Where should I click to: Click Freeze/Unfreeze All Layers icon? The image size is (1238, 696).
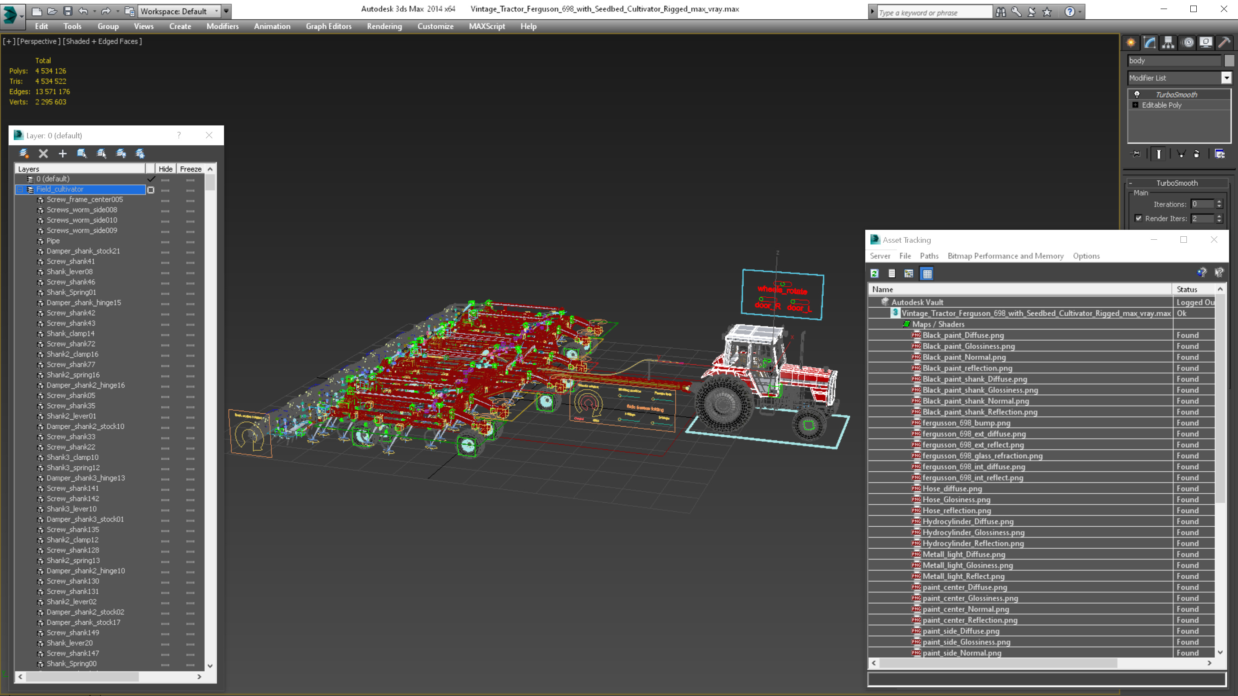140,154
